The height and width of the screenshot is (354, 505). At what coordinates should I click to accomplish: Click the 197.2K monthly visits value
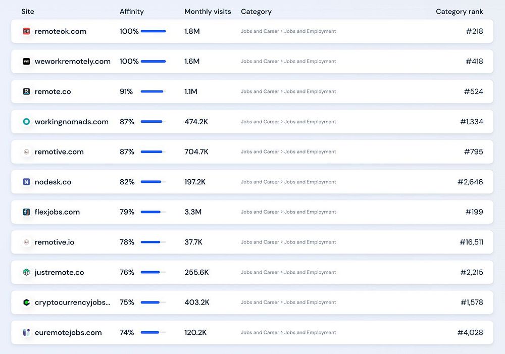(x=195, y=182)
